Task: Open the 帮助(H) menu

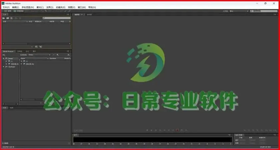Action: (x=92, y=7)
